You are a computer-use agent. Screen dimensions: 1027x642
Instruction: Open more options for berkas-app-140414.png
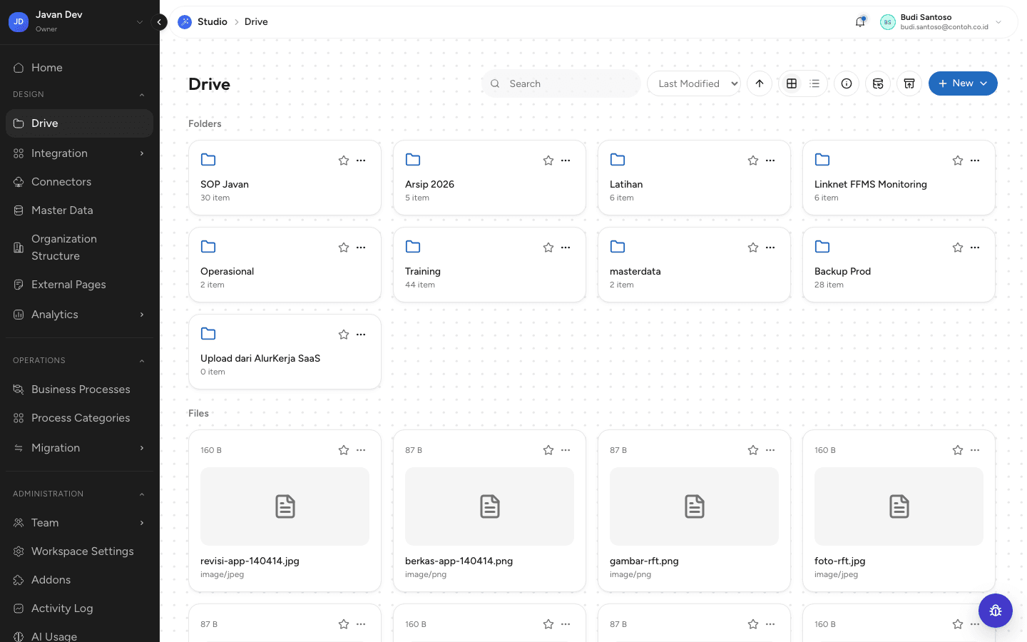click(566, 450)
